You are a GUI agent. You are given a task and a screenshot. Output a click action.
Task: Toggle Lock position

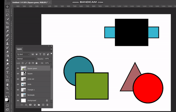29,63
